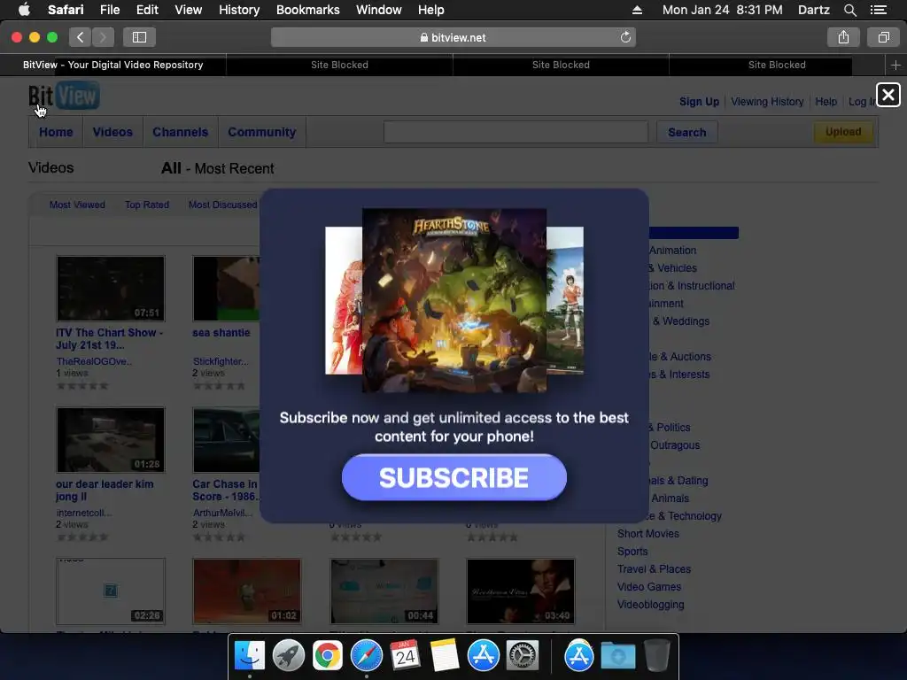Add a new tab with the plus icon
This screenshot has width=907, height=680.
(895, 65)
